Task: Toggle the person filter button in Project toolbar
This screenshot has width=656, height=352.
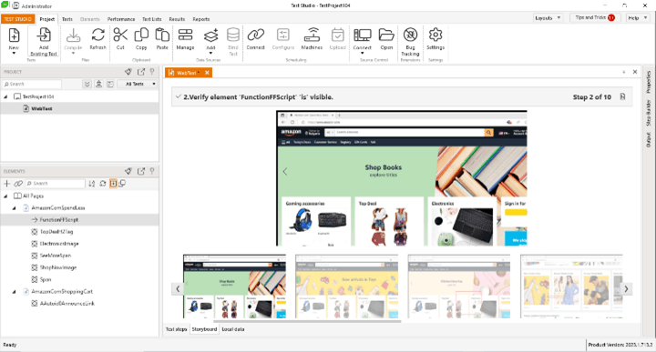Action: [98, 84]
